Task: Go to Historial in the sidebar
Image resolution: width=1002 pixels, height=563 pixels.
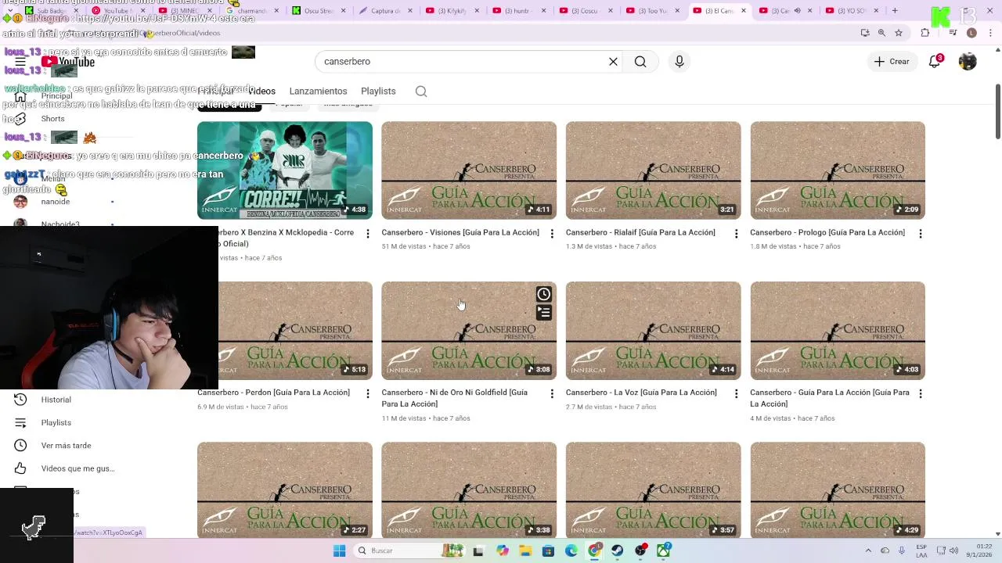Action: [56, 400]
